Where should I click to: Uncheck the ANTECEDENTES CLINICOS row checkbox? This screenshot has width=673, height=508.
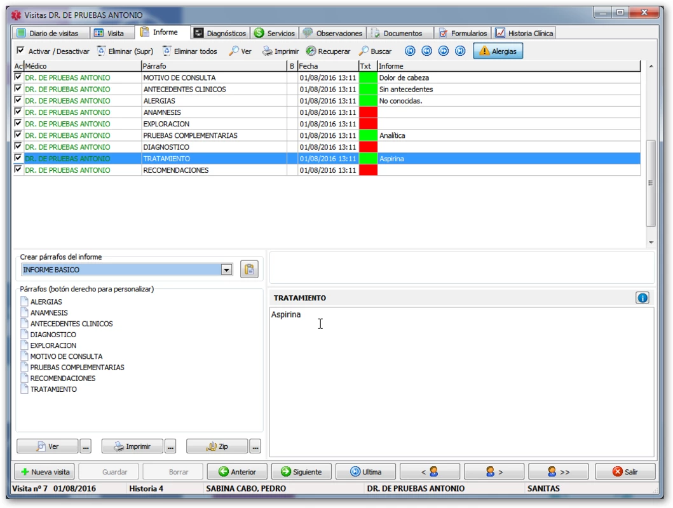18,88
